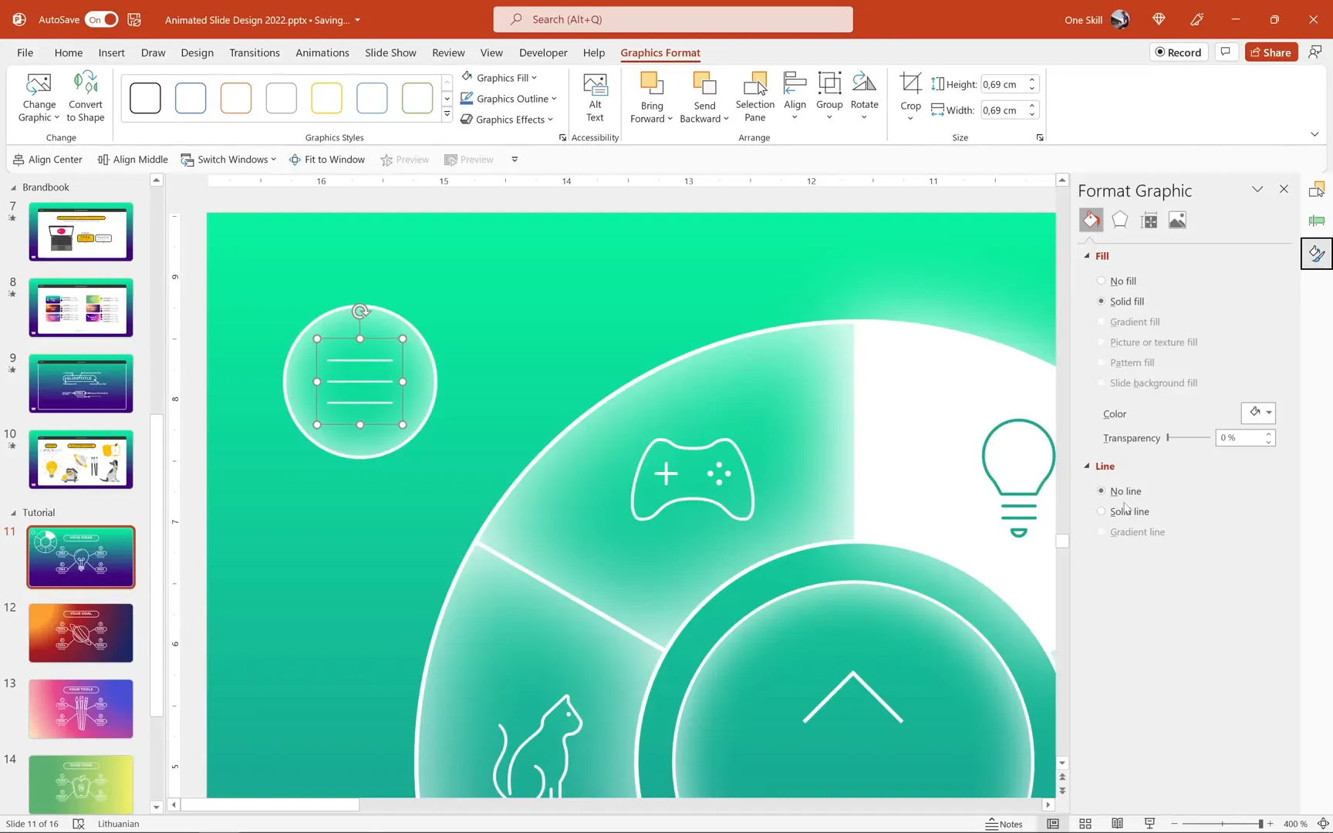Image resolution: width=1333 pixels, height=833 pixels.
Task: Open the Align objects menu
Action: (795, 97)
